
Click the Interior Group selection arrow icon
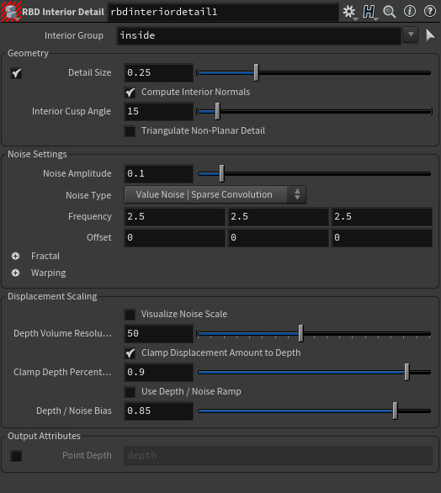click(x=430, y=35)
